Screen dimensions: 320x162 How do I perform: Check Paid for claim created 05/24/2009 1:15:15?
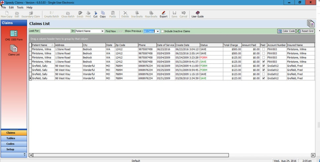point(263,74)
